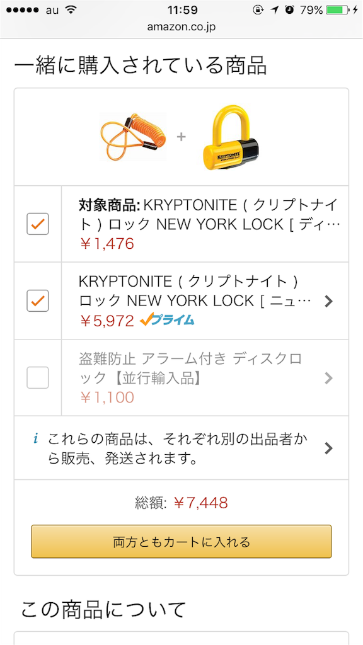Tap the orange coil cable thumbnail
The height and width of the screenshot is (645, 363).
(133, 137)
